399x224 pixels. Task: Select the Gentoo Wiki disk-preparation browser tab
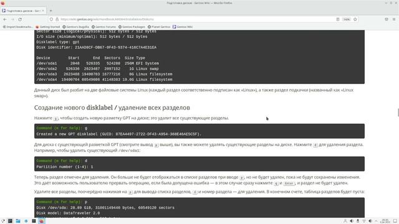tap(23, 11)
